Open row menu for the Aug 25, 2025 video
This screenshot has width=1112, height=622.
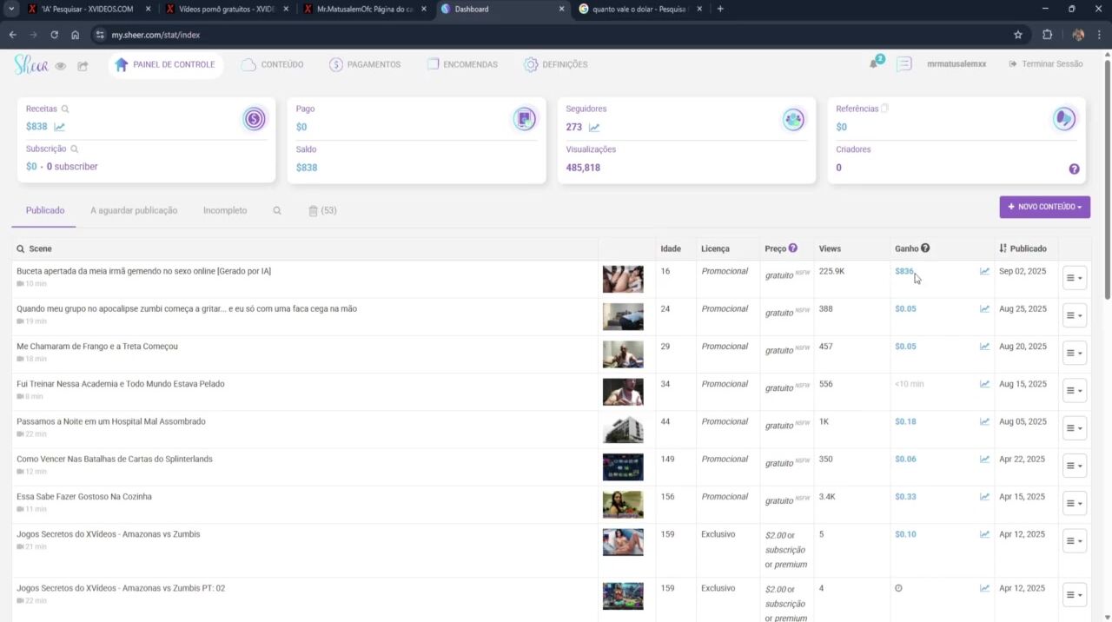[x=1074, y=315]
